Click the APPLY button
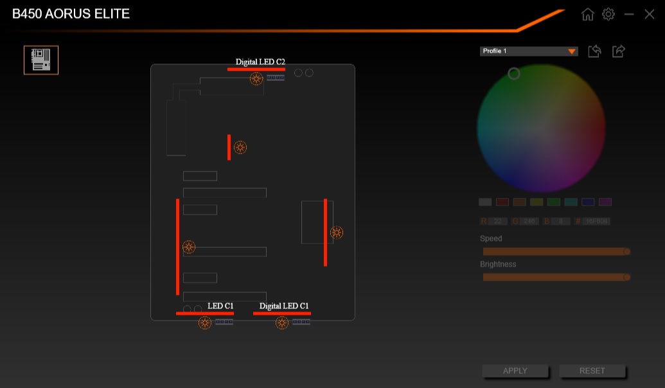The height and width of the screenshot is (388, 665). point(515,371)
